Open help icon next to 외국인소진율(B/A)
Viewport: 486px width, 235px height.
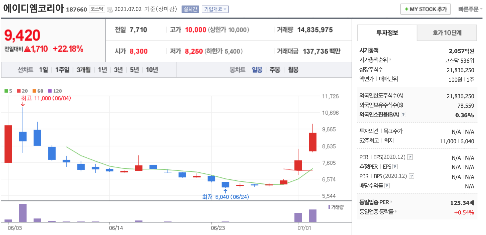click(x=403, y=114)
